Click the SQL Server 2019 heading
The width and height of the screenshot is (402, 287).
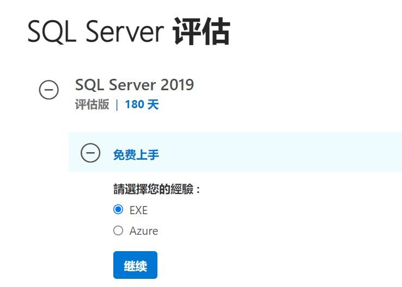[135, 85]
